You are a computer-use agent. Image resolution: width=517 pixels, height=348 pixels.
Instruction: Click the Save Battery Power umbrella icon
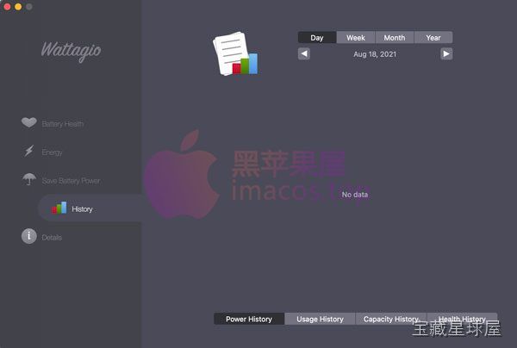(x=29, y=179)
